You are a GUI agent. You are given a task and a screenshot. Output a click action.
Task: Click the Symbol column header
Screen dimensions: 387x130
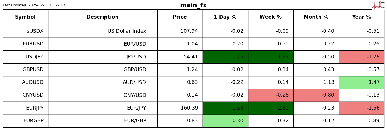pyautogui.click(x=25, y=17)
